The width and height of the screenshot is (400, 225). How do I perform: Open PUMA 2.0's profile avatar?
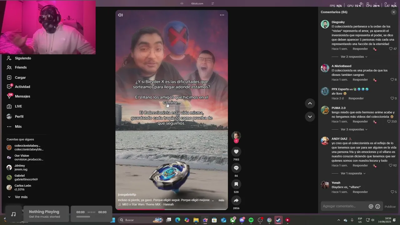(325, 110)
